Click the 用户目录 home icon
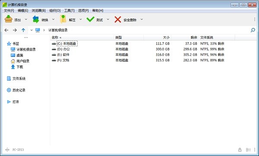259x156 pixels. tap(13, 61)
